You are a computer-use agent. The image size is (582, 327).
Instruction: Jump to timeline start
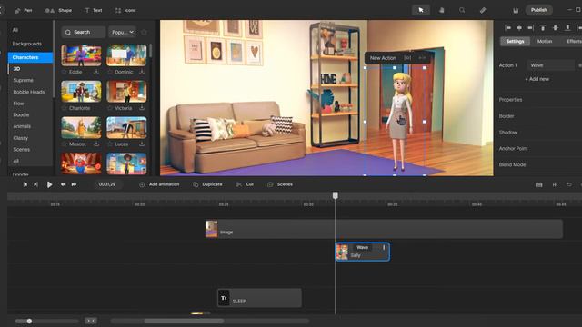(x=25, y=184)
